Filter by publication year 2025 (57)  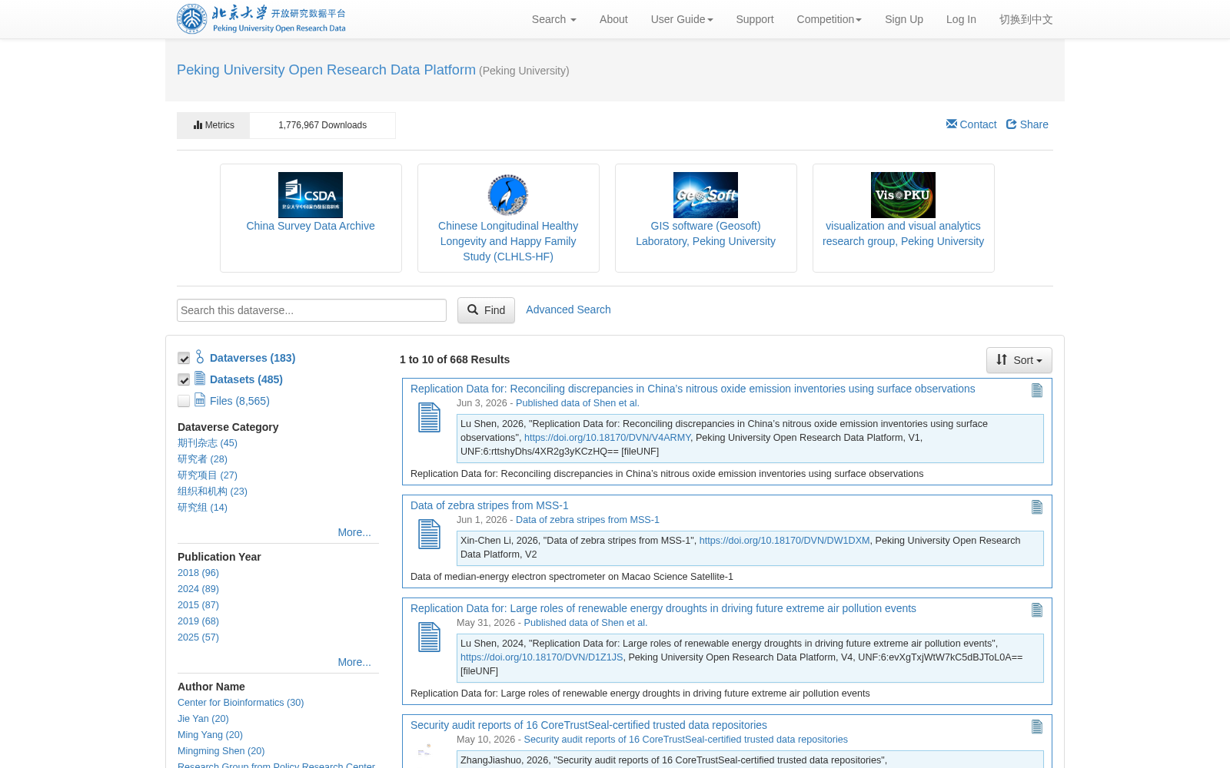(198, 637)
